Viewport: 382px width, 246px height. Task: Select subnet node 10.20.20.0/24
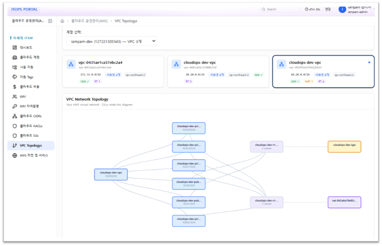coord(189,128)
